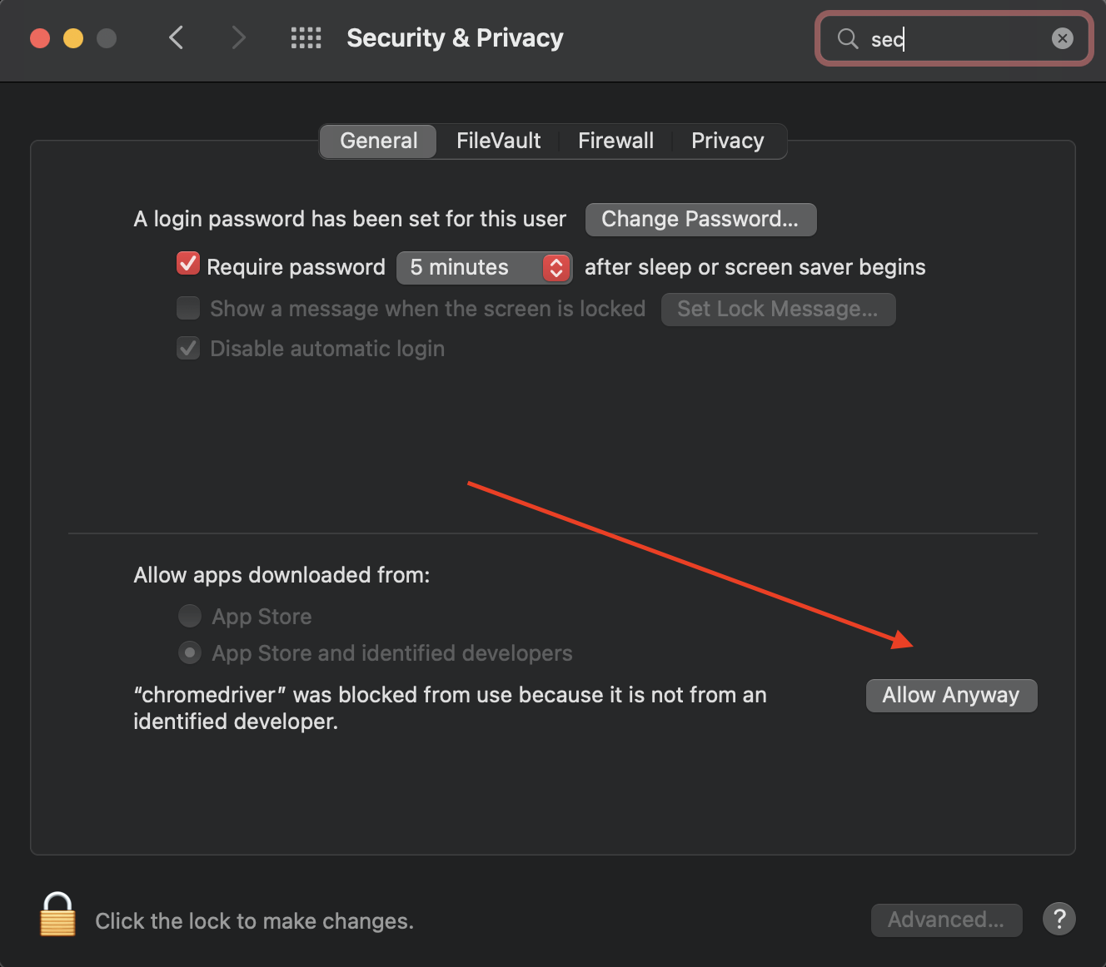This screenshot has width=1106, height=967.
Task: Click into the search input field
Action: [x=958, y=38]
